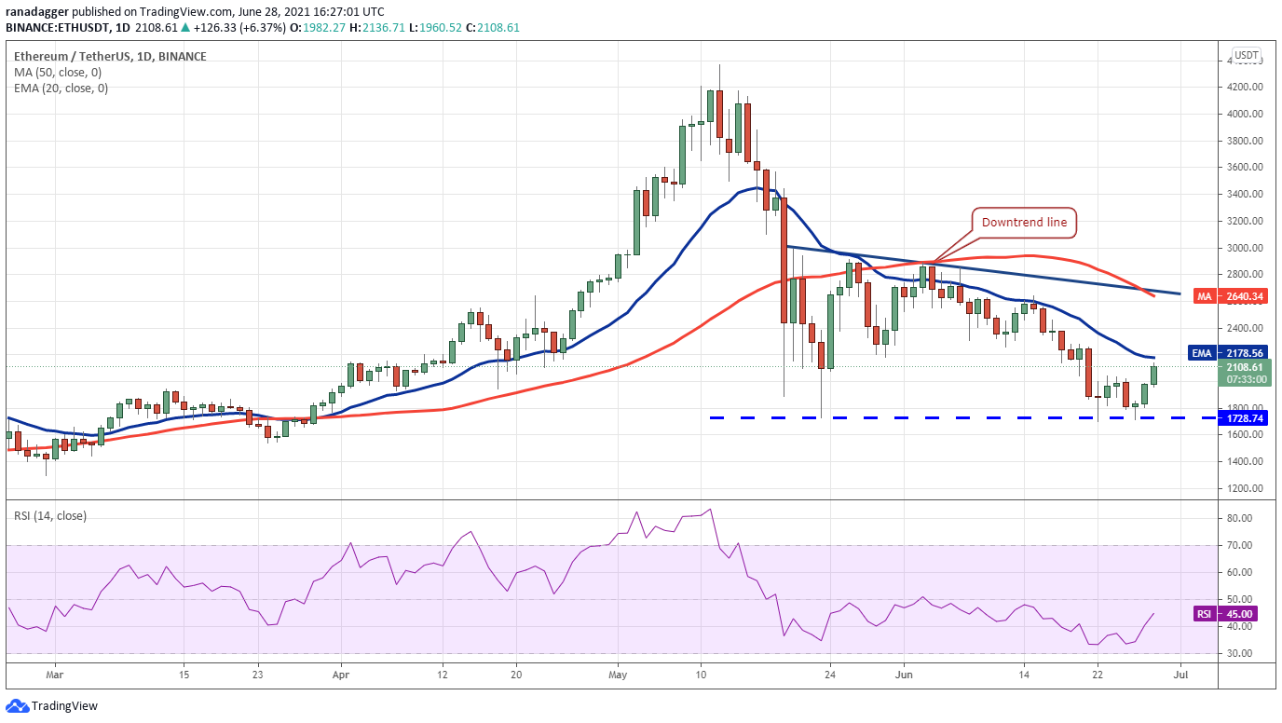This screenshot has height=723, width=1282.
Task: Click the latest green candlestick on the chart
Action: [x=1154, y=375]
